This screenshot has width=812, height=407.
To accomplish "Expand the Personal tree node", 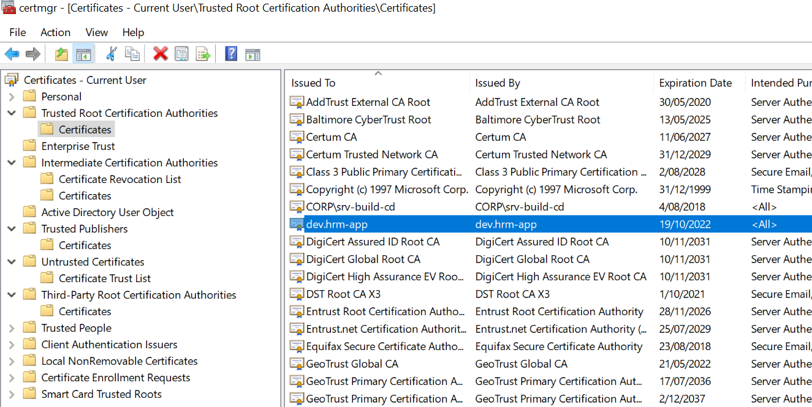I will (x=12, y=97).
